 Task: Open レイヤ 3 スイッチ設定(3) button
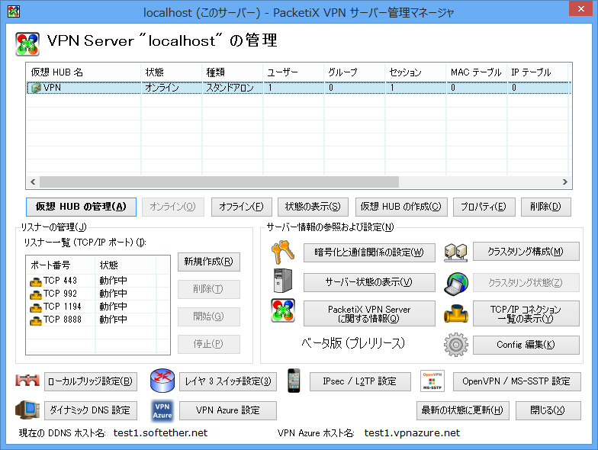pos(228,381)
